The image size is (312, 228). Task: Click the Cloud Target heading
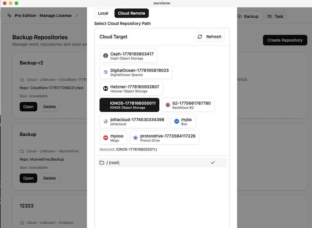(113, 37)
